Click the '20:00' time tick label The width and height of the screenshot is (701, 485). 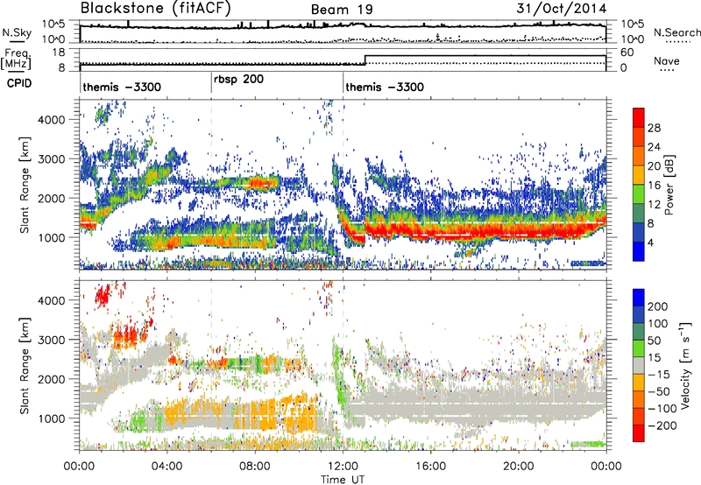click(518, 467)
